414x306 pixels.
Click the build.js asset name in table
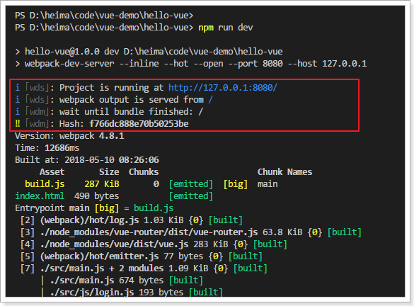coord(45,184)
